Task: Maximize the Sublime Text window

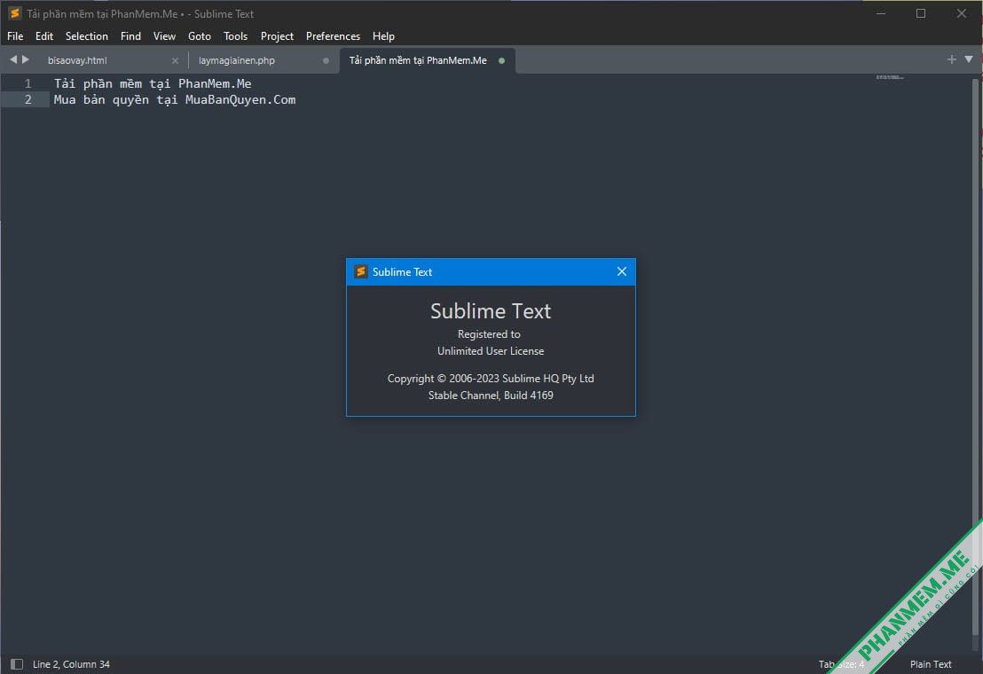Action: click(920, 13)
